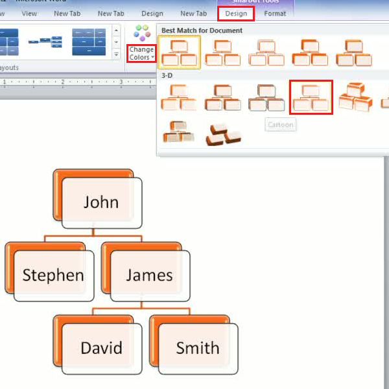Choose the partially visible blue layout thumbnail
This screenshot has width=389, height=389.
point(9,41)
